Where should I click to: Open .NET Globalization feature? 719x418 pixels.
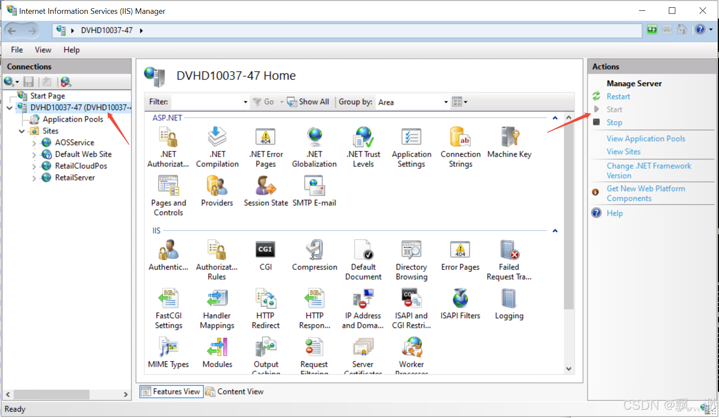(x=315, y=147)
